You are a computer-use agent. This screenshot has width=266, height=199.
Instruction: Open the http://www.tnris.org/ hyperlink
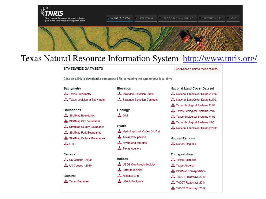coord(220,59)
